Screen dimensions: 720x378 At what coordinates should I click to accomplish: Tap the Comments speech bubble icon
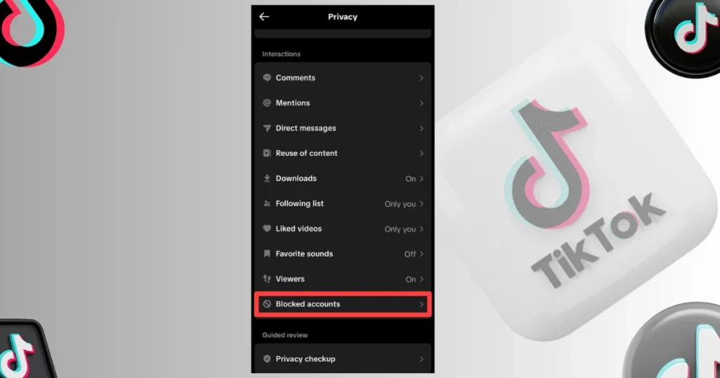266,77
